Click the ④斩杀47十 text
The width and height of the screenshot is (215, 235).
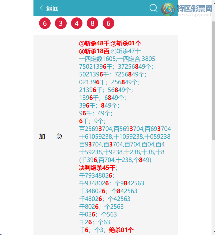point(126,51)
